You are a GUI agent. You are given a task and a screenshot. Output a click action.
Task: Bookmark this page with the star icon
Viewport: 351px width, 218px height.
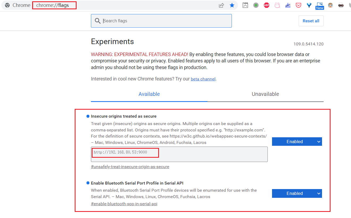tap(232, 5)
